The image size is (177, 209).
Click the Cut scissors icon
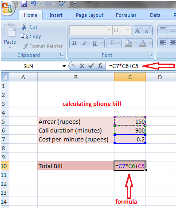(24, 27)
